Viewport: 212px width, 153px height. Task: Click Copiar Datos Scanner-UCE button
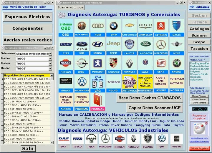coord(155,108)
